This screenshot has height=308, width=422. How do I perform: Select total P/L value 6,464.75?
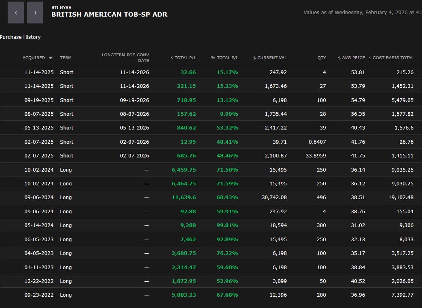[184, 184]
